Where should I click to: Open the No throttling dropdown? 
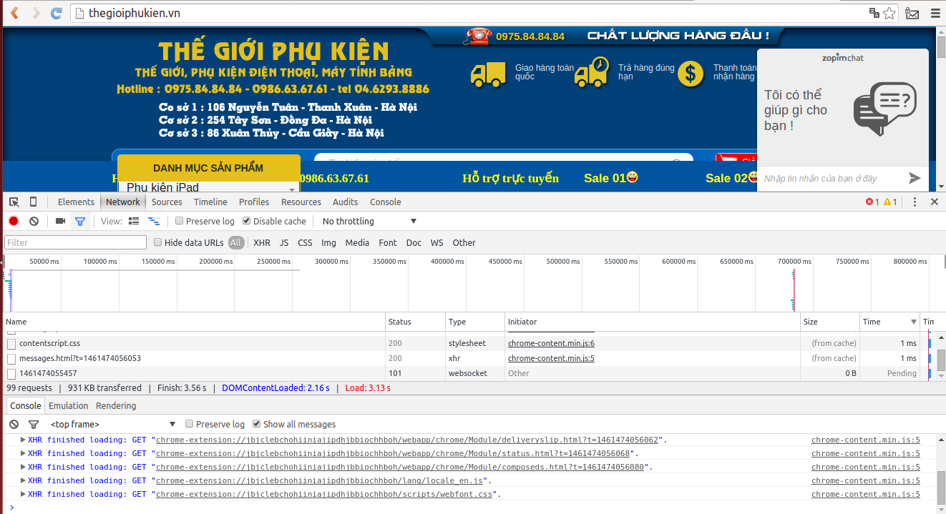(369, 221)
